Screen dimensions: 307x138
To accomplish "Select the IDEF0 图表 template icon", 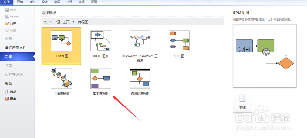I will click(x=101, y=41).
